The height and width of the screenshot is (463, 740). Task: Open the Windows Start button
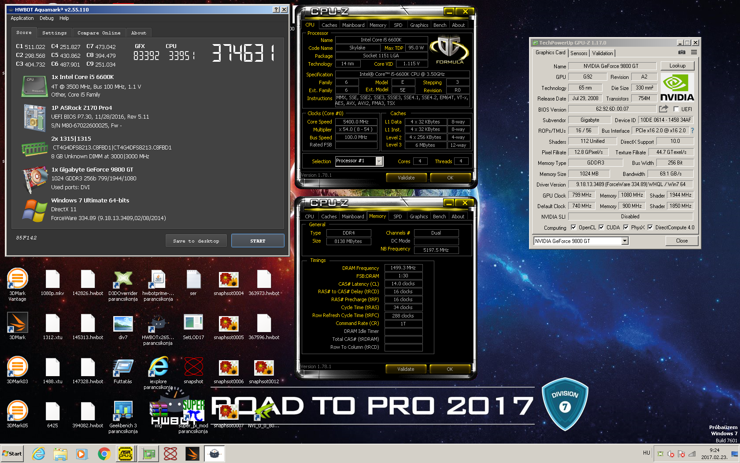click(12, 453)
